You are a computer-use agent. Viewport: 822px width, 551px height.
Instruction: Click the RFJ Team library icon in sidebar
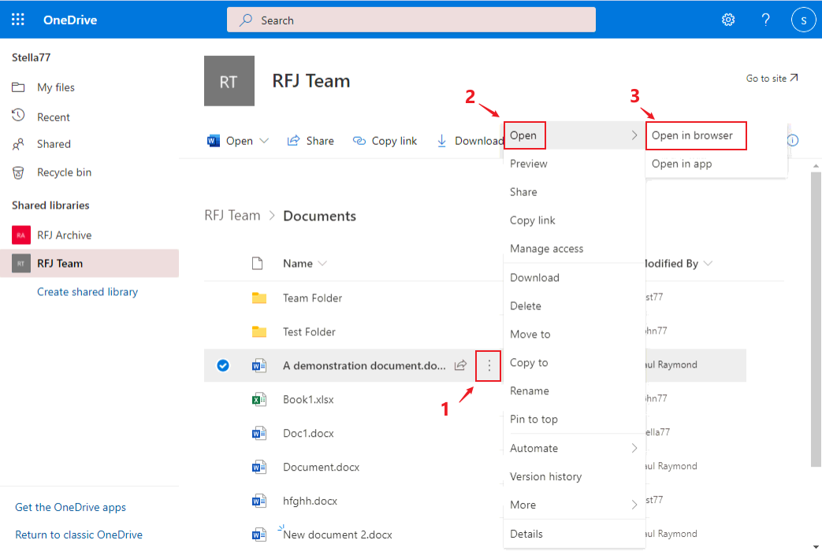tap(21, 264)
